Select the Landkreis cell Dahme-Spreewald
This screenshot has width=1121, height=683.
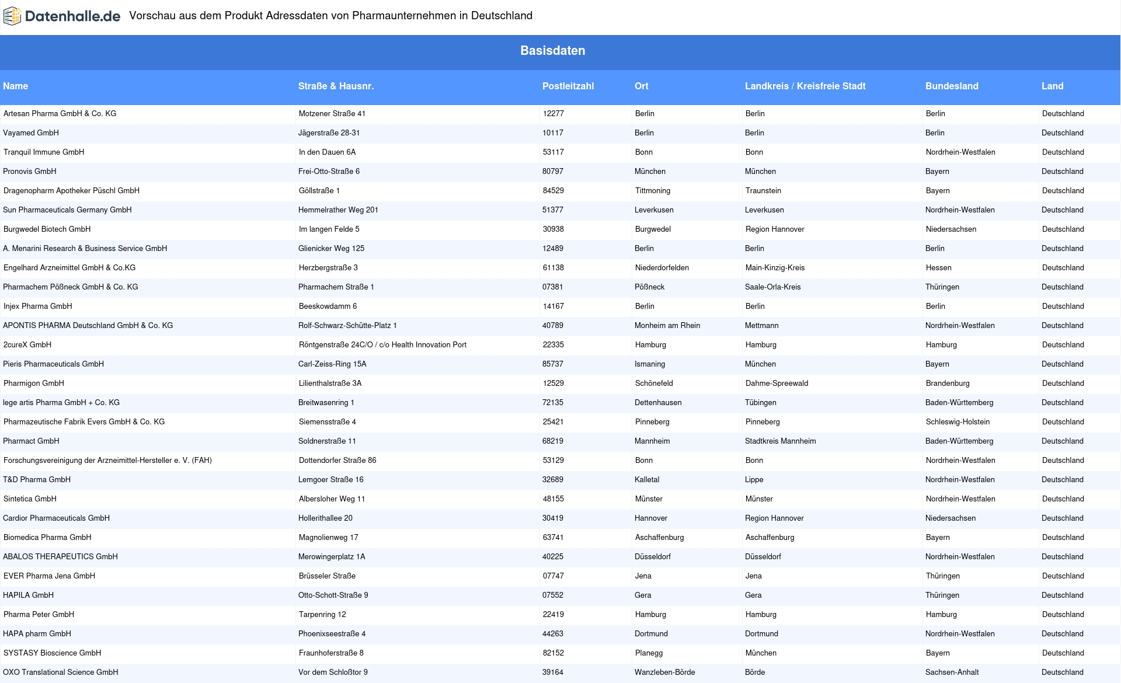(777, 384)
